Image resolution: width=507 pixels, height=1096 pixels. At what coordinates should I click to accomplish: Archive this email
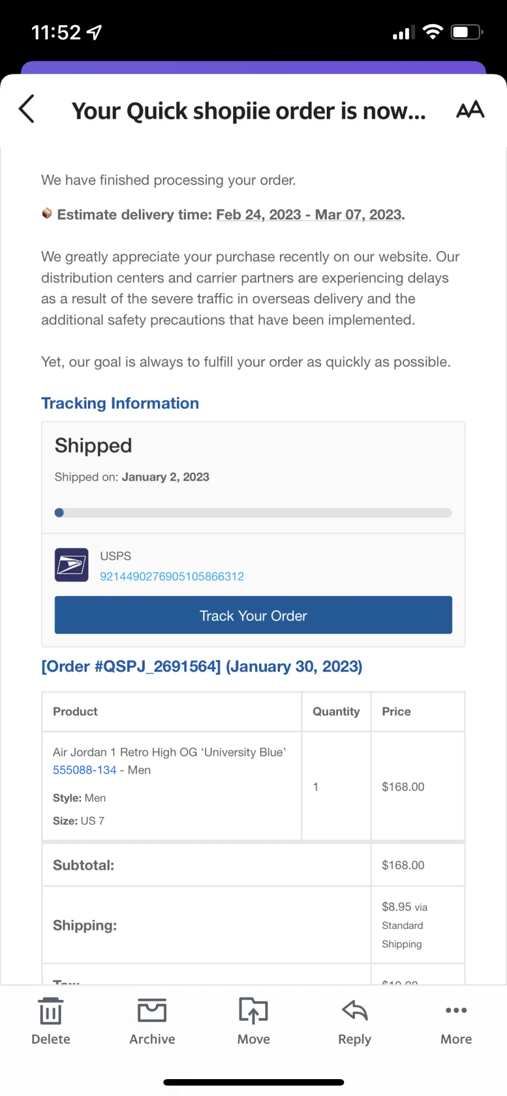click(152, 1022)
